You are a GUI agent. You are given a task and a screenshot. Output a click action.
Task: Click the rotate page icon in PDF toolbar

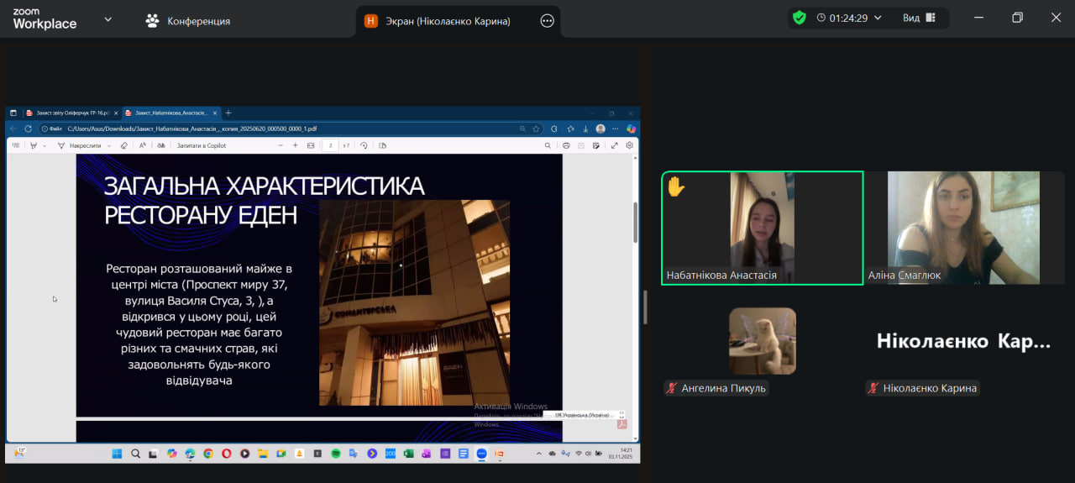364,145
